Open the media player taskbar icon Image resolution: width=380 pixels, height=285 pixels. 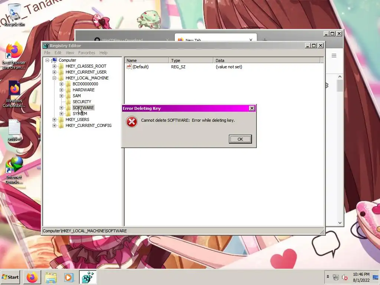pos(69,278)
